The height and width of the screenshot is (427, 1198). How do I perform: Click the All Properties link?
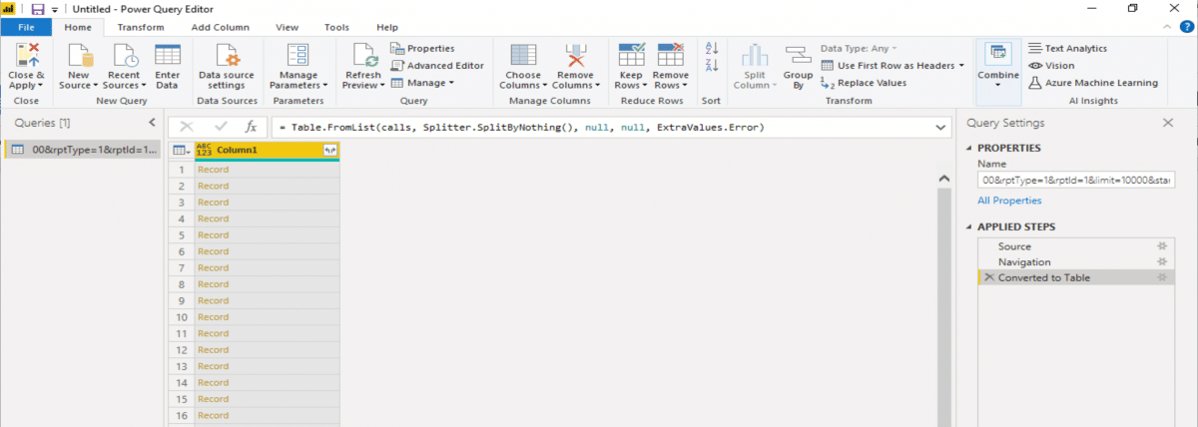coord(1009,201)
